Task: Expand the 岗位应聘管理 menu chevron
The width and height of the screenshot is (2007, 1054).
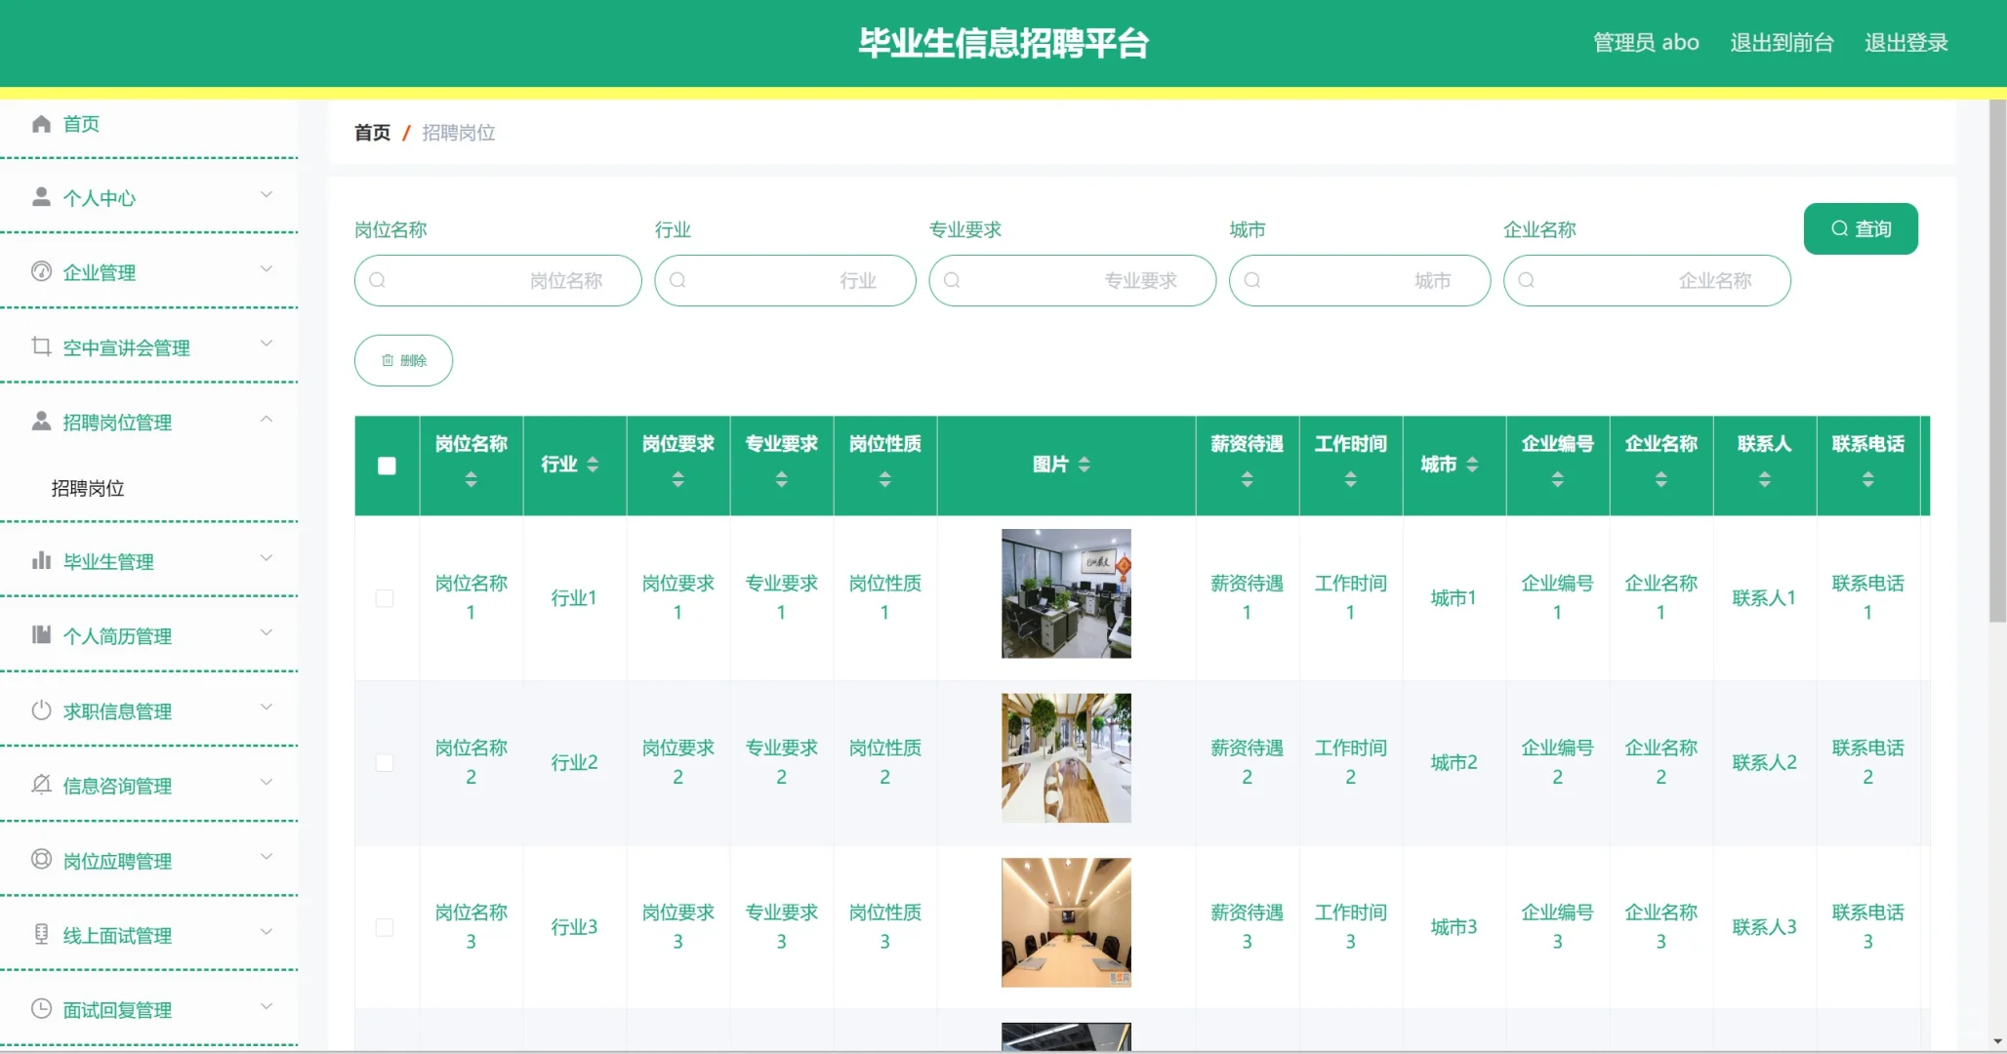Action: (x=266, y=858)
